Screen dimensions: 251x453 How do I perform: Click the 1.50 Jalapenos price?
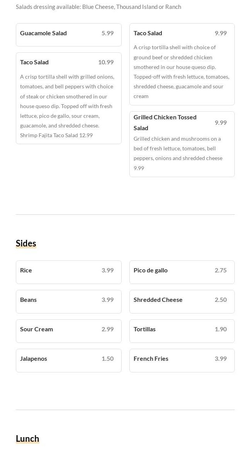coord(107,359)
